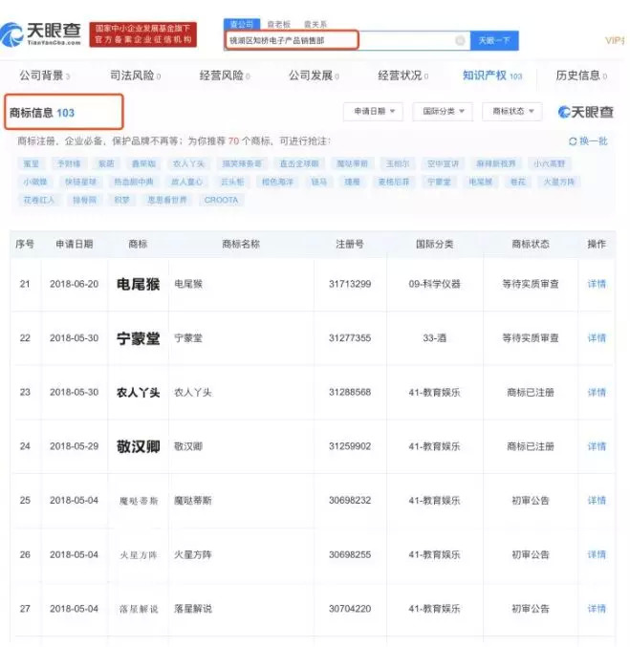
Task: Clear the search box with the X icon
Action: tap(460, 40)
